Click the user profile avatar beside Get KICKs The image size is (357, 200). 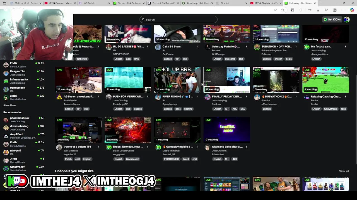point(347,19)
